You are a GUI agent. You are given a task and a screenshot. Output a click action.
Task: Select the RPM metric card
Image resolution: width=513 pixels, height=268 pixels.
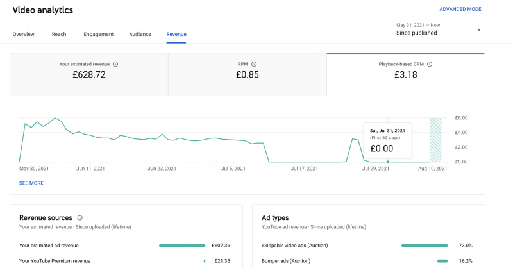[248, 70]
